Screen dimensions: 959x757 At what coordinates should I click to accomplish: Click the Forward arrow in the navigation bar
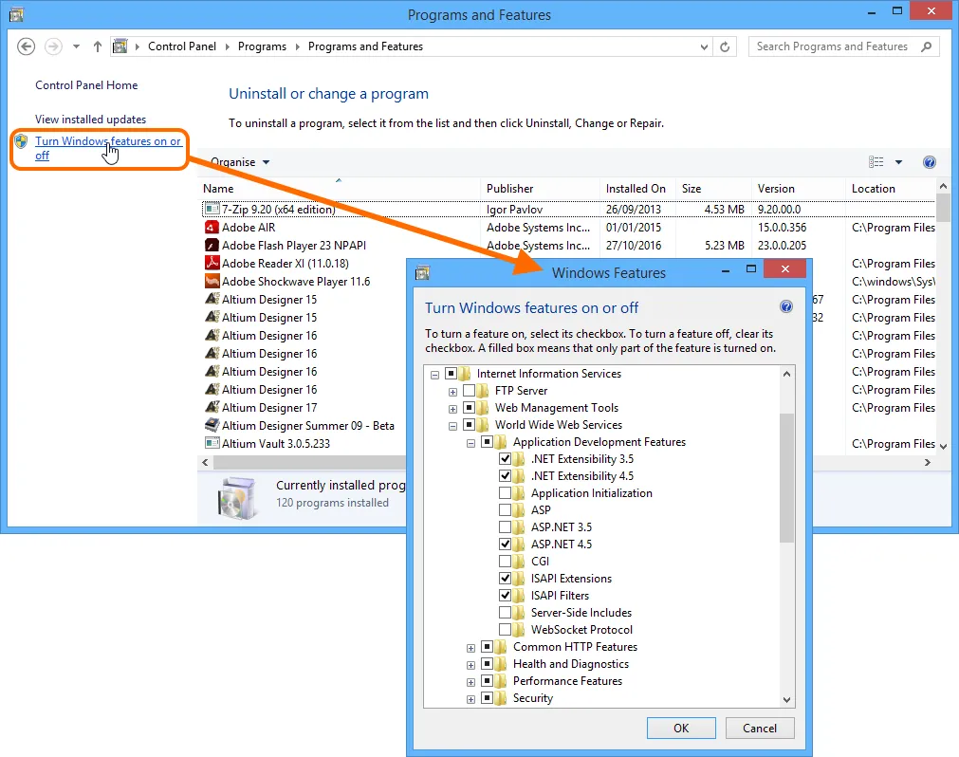click(53, 46)
